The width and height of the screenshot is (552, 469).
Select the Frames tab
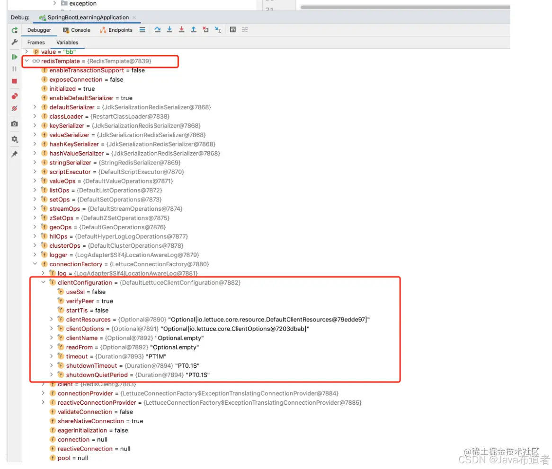36,43
